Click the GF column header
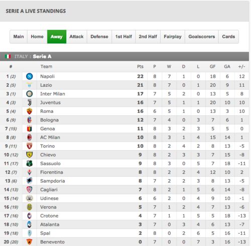 pos(212,67)
